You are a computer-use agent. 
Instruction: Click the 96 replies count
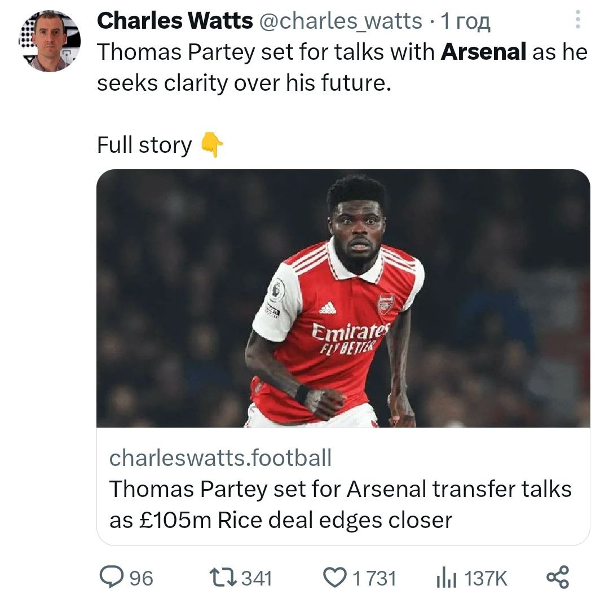point(142,578)
